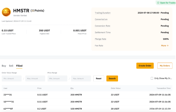The width and height of the screenshot is (176, 112).
Task: Click the 350 USDT highest bid value
Action: [x=44, y=31]
